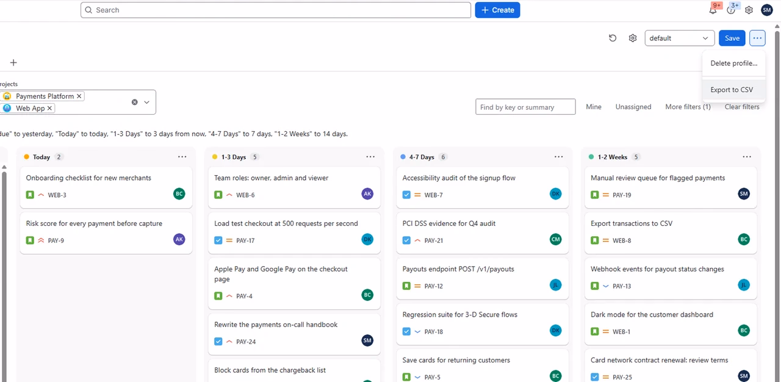Click BC avatar on WEB-3 card
This screenshot has height=382, width=781.
click(x=179, y=194)
